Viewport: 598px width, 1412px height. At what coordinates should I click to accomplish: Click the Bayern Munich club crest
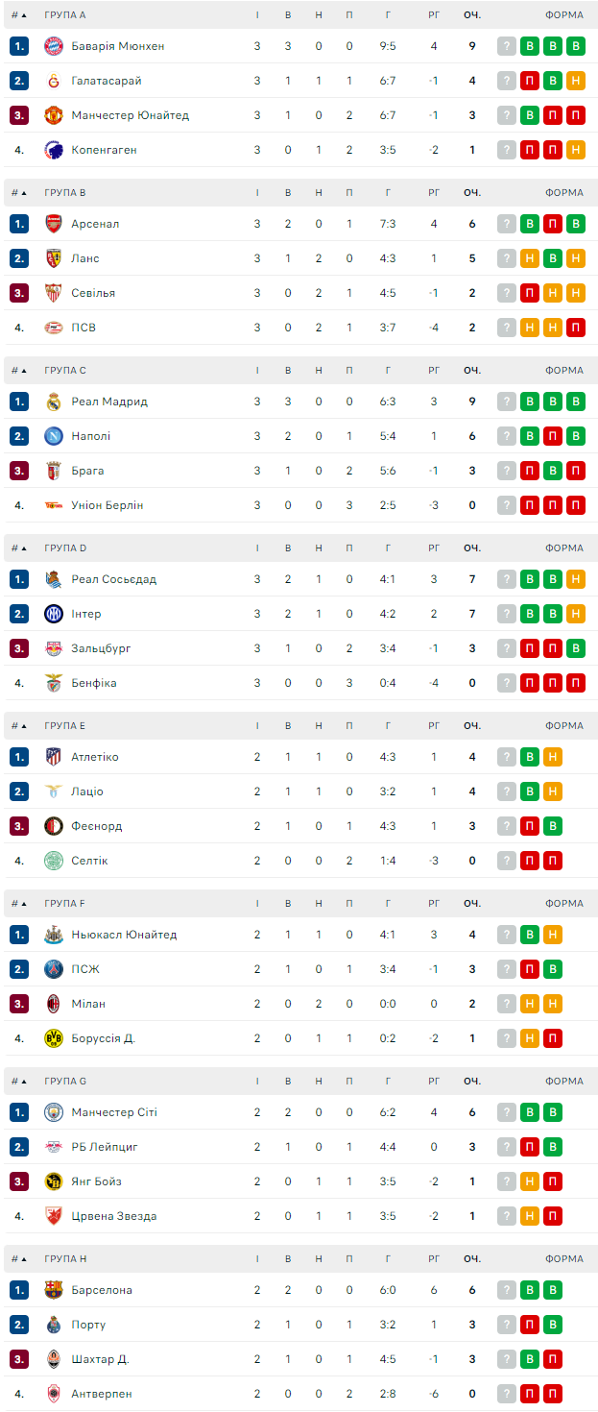[54, 46]
